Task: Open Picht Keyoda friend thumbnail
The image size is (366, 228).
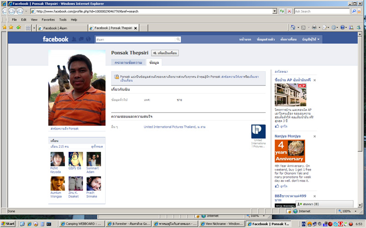Action: [58, 159]
